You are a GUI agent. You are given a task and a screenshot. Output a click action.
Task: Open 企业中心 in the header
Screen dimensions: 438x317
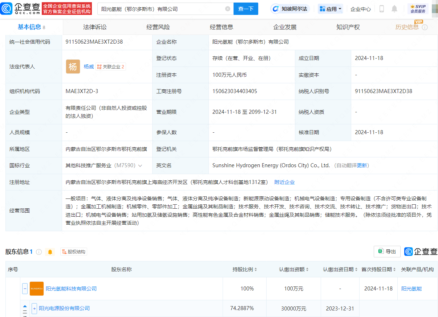click(x=361, y=9)
